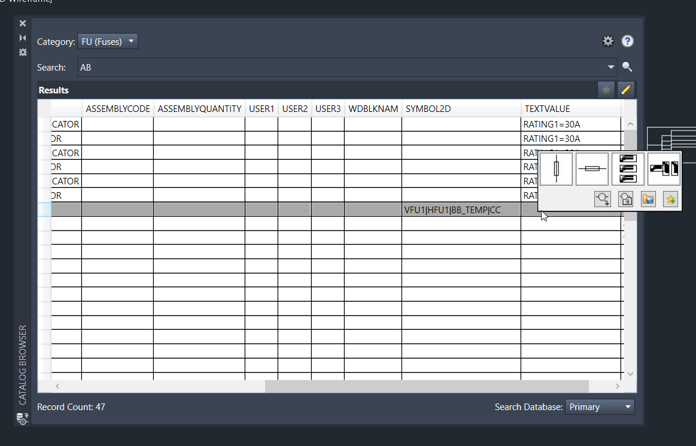The height and width of the screenshot is (446, 696).
Task: Click the catalog lookup circle-arrow icon
Action: tap(603, 199)
